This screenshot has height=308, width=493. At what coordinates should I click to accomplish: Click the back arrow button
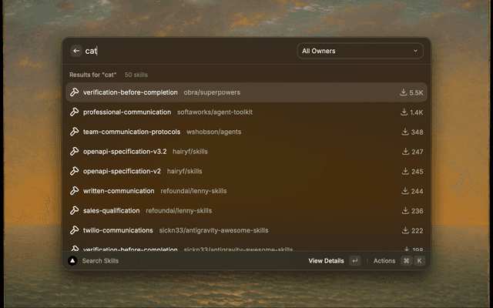pyautogui.click(x=76, y=51)
